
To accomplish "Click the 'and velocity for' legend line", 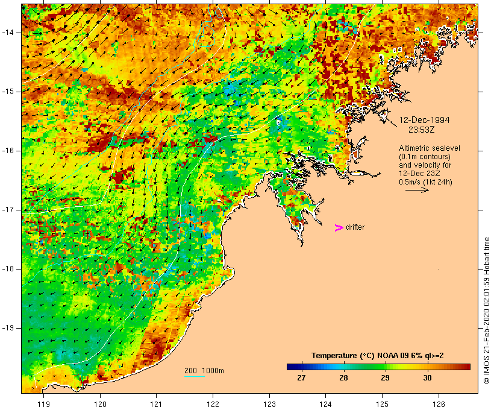I will (425, 165).
